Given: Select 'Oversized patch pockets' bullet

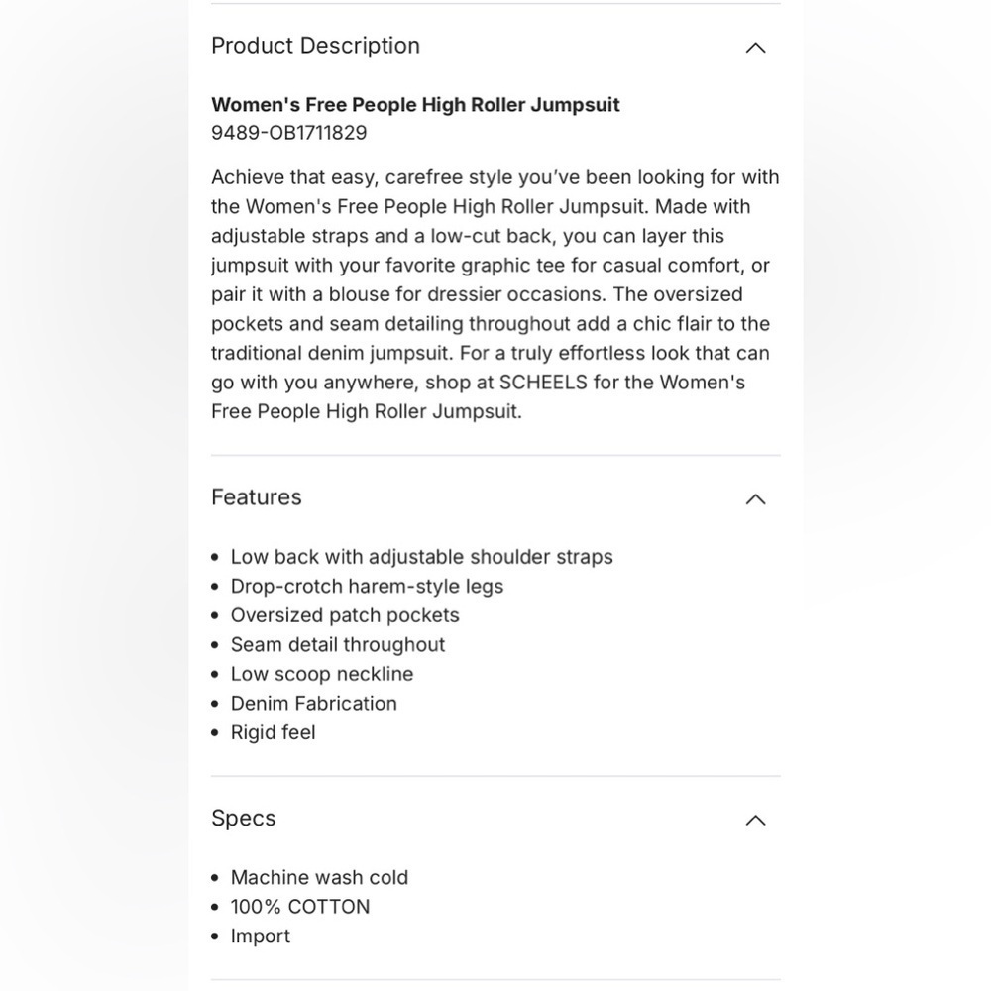Looking at the screenshot, I should click(345, 615).
